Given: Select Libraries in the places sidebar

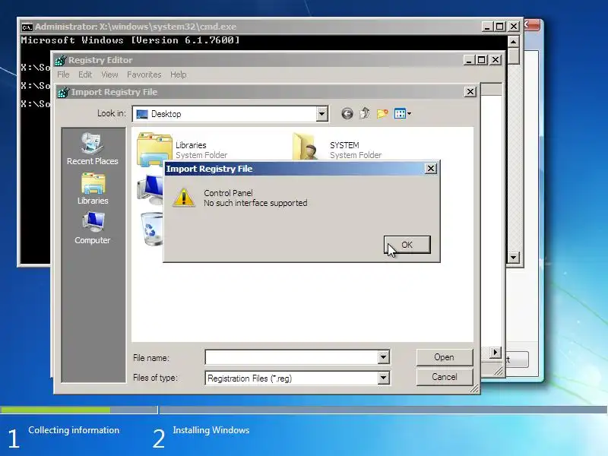Looking at the screenshot, I should click(x=93, y=188).
